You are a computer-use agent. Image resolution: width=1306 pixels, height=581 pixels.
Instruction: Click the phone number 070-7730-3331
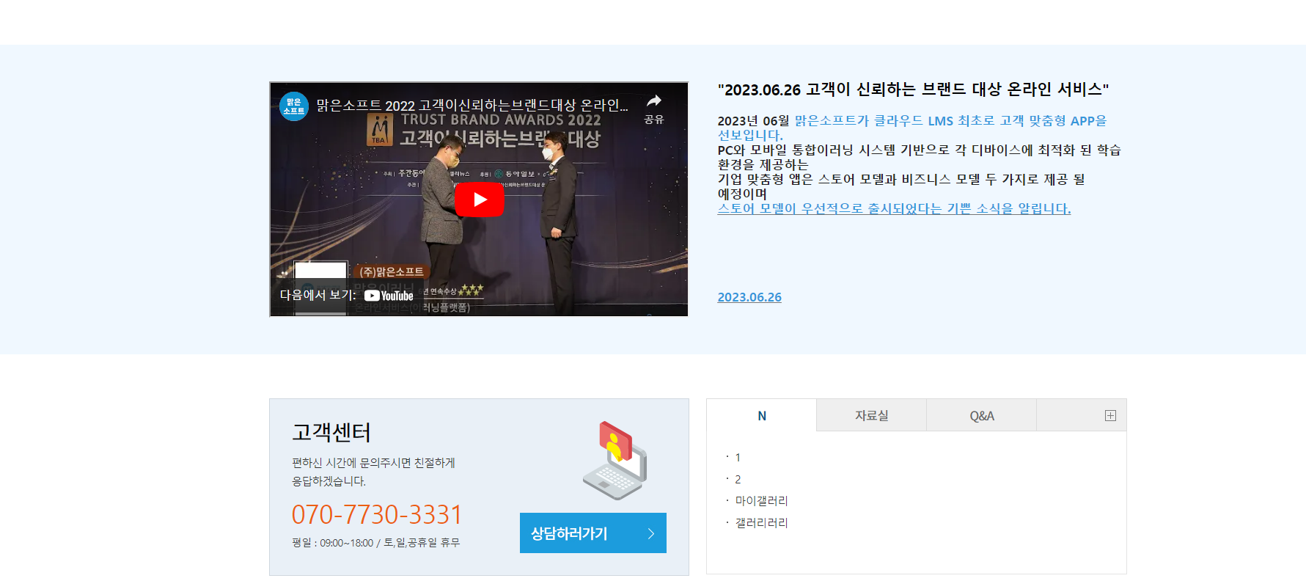376,515
